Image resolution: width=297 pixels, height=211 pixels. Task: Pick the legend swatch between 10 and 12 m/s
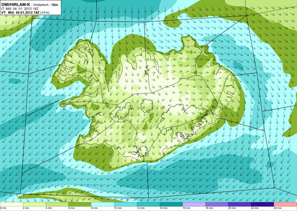pos(126,204)
